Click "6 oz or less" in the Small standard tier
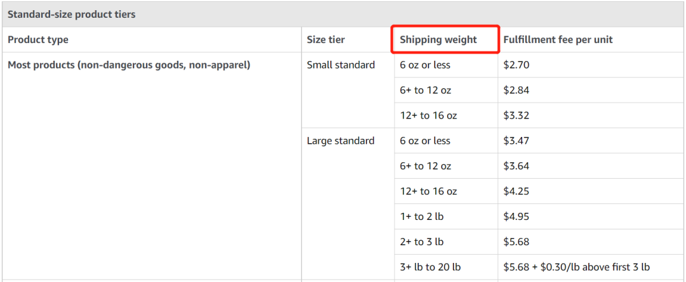Image resolution: width=686 pixels, height=282 pixels. click(x=425, y=65)
